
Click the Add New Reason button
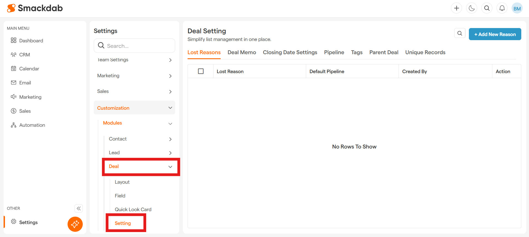point(495,34)
